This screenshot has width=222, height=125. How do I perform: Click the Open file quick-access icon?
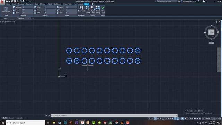tap(9, 1)
